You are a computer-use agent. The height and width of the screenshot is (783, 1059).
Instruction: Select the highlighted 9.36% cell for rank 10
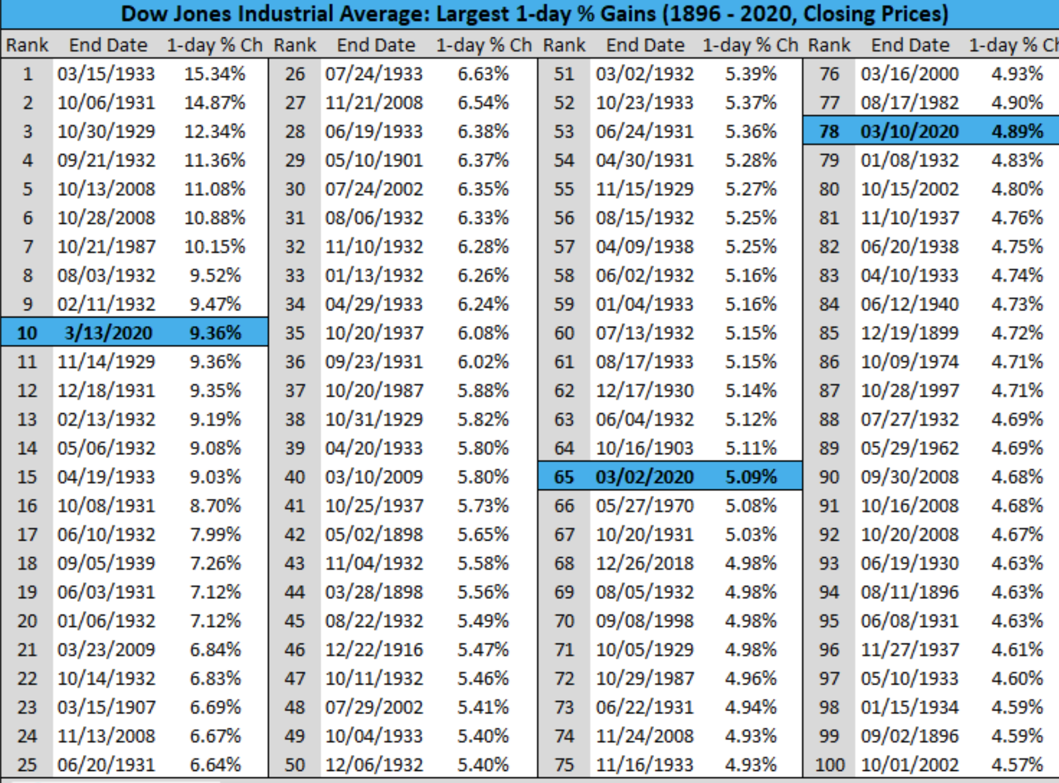click(x=215, y=333)
